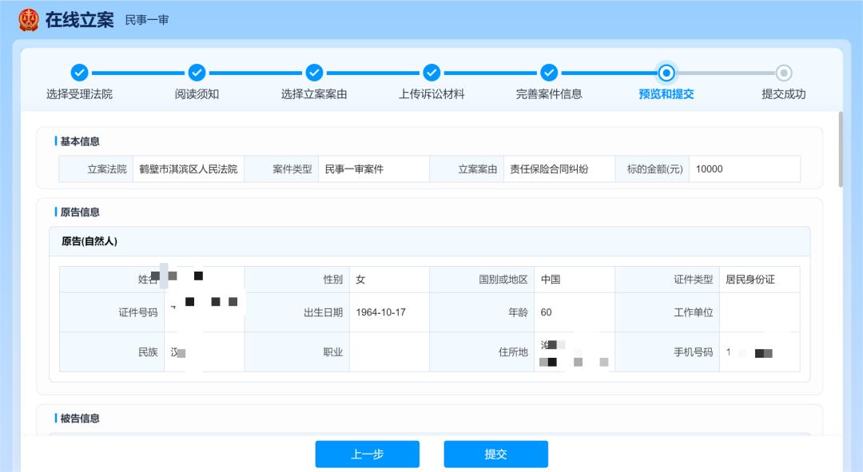The height and width of the screenshot is (472, 863).
Task: Select the 选择受理法院 step label
Action: point(79,94)
